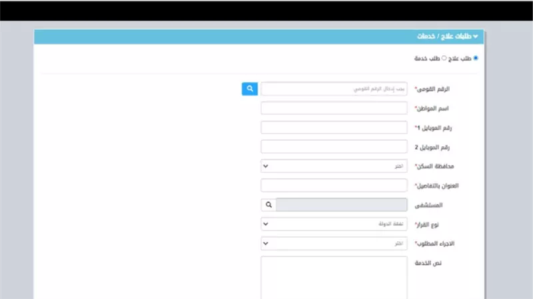The height and width of the screenshot is (299, 533).
Task: Click the العنوان بالتفاصيل label
Action: coord(438,186)
